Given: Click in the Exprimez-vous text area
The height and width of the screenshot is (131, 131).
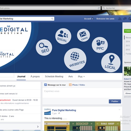Looking at the screenshot, I should (x=82, y=93).
